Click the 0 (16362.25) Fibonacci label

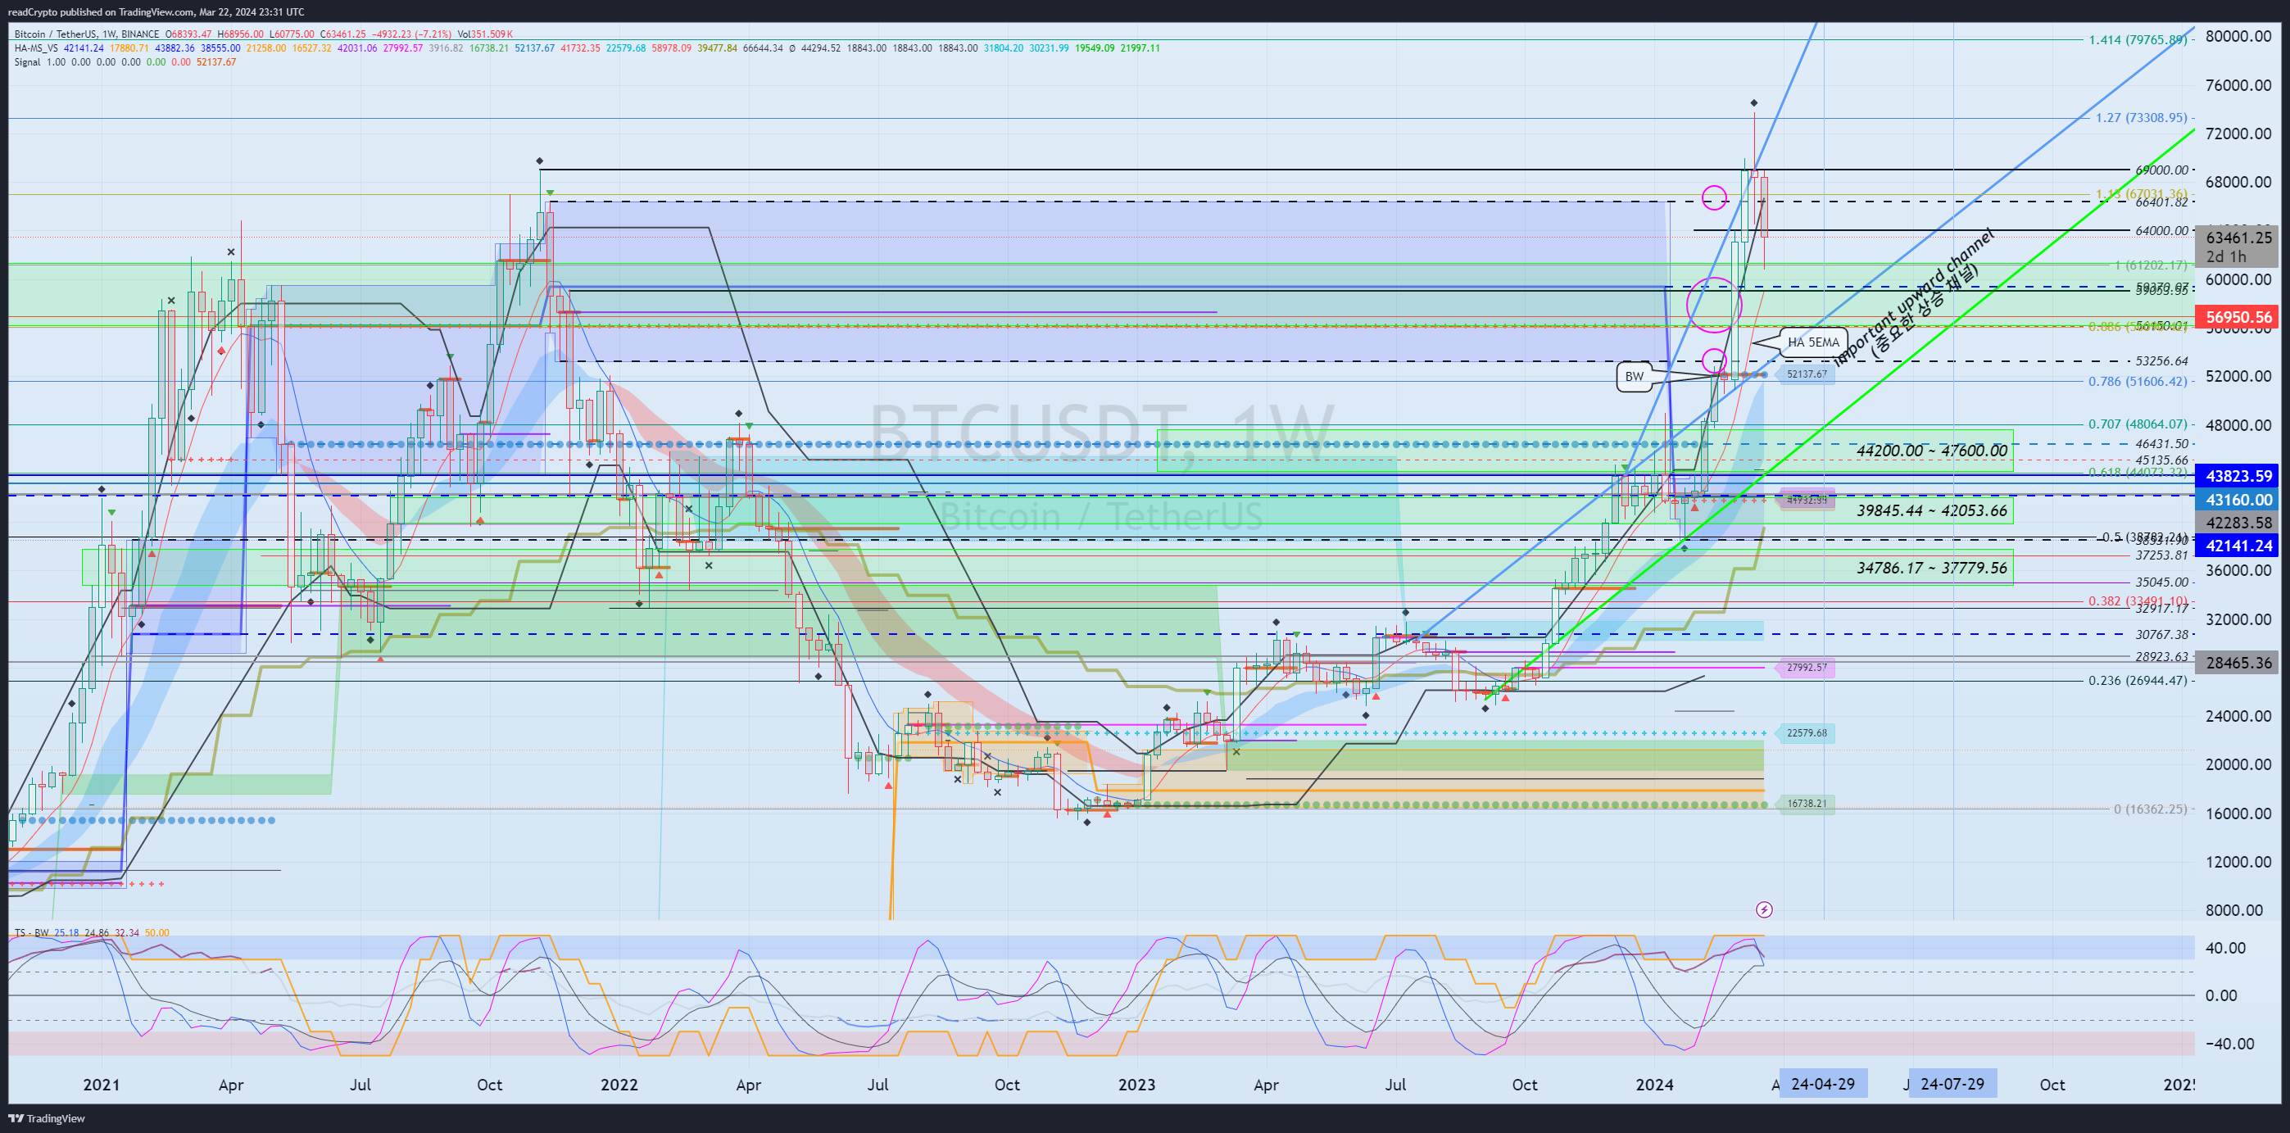click(x=2150, y=809)
